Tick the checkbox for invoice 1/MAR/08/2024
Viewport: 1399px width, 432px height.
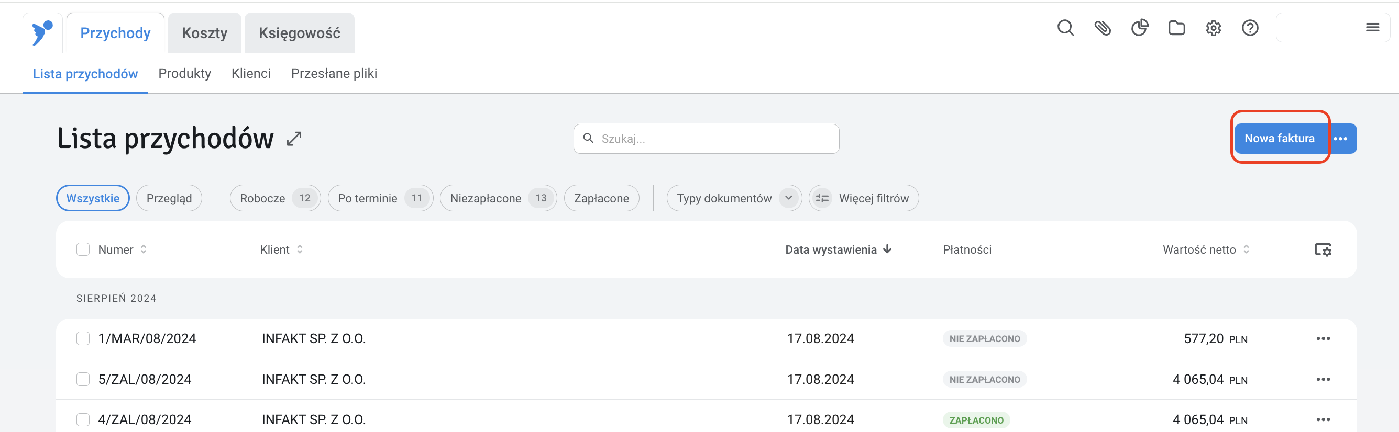pos(83,339)
